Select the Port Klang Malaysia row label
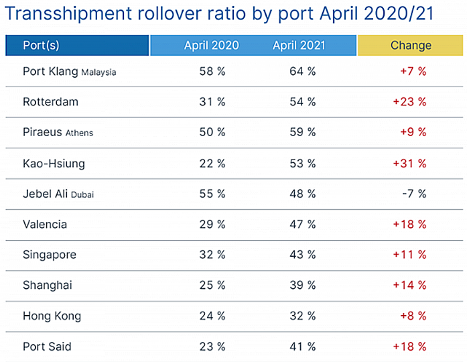Image resolution: width=467 pixels, height=362 pixels. pos(69,72)
